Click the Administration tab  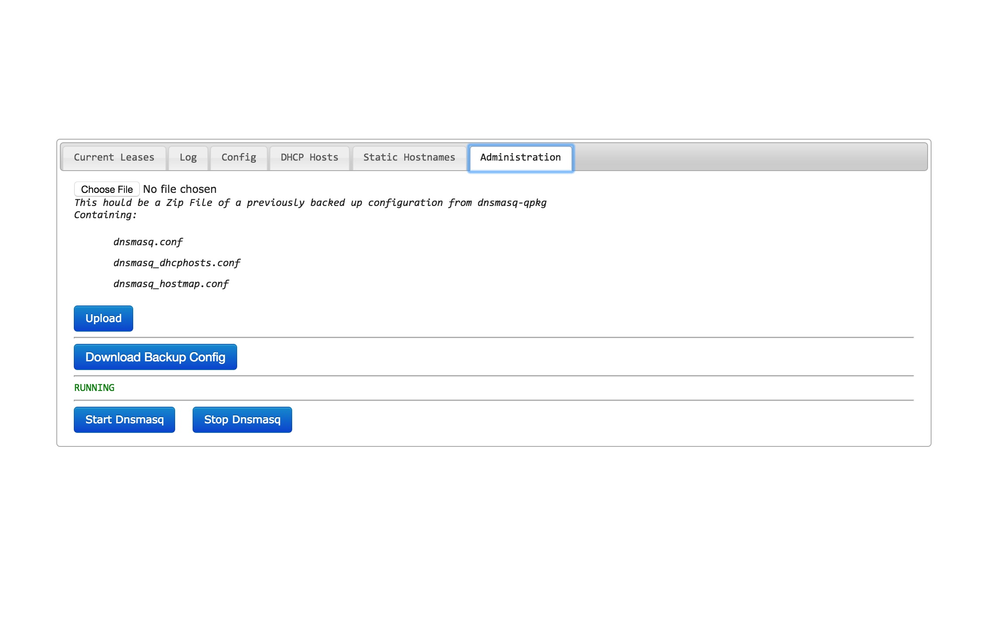(x=520, y=158)
